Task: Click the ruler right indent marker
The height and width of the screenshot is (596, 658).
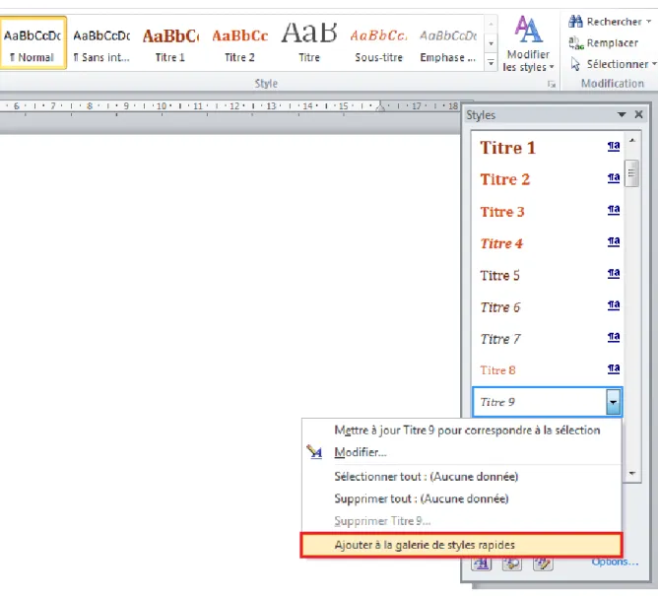Action: click(380, 106)
